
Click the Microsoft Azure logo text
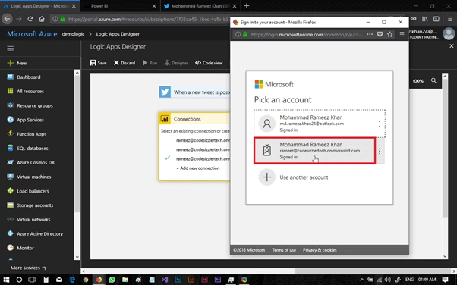(32, 34)
